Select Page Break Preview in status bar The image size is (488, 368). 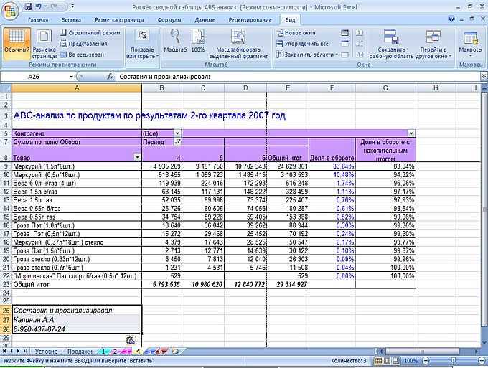click(396, 361)
